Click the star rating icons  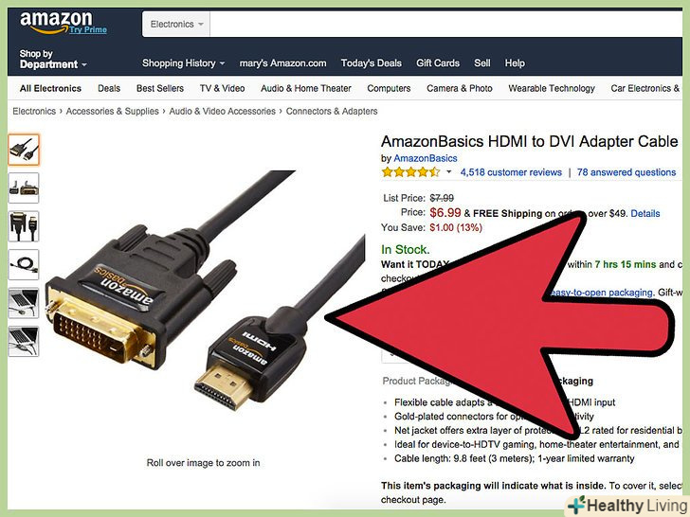[410, 172]
